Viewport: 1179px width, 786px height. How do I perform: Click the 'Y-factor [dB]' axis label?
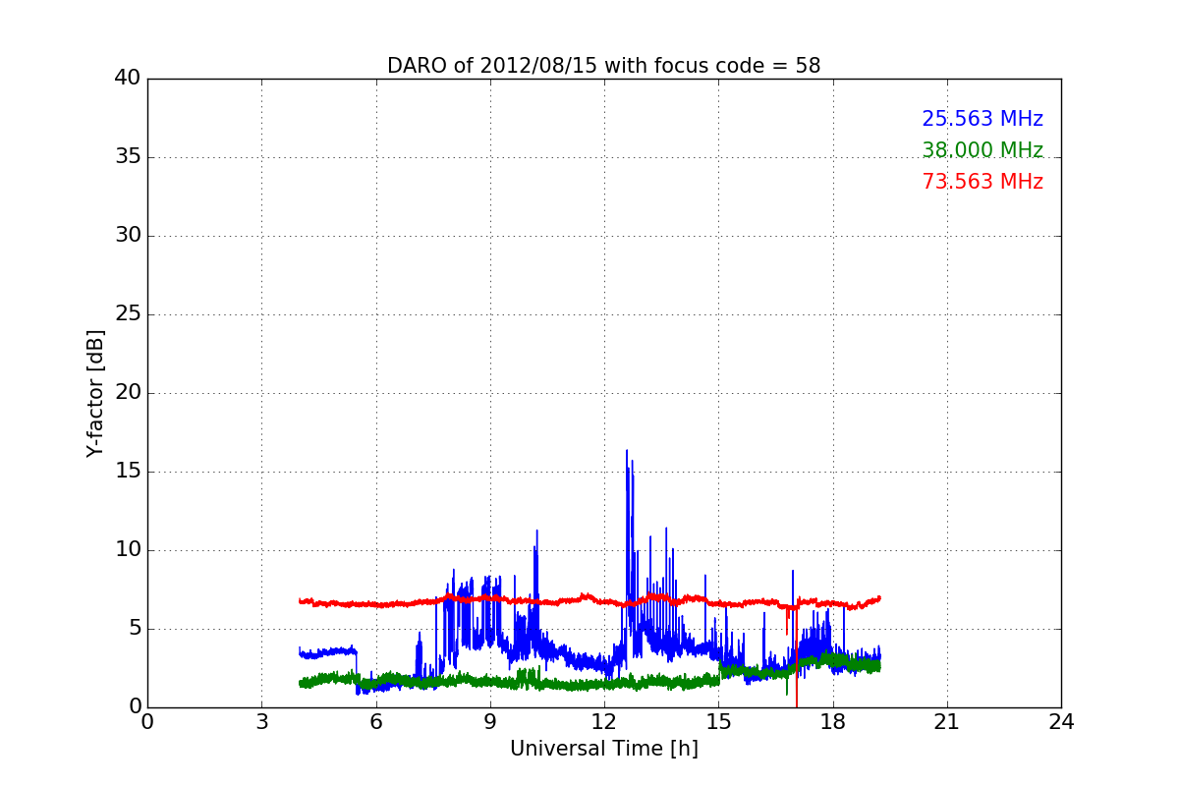(x=95, y=393)
